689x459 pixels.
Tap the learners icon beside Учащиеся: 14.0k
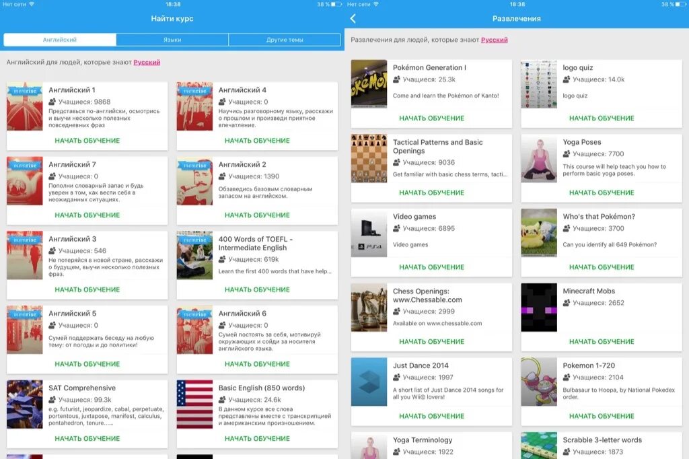pos(567,79)
